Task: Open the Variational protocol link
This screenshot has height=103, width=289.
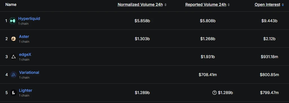Action: pyautogui.click(x=29, y=72)
